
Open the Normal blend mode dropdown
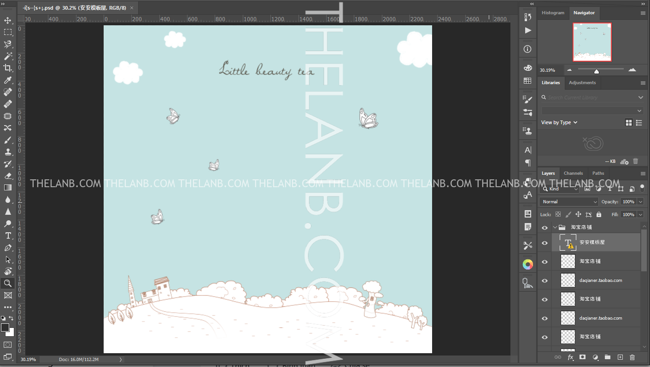(569, 201)
